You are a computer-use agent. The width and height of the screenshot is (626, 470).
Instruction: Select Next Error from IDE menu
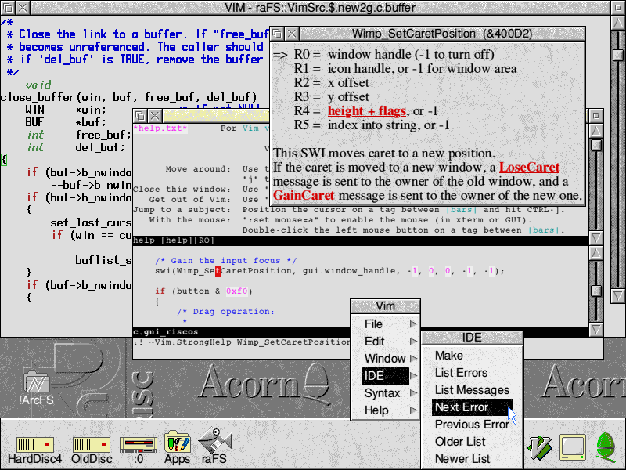coord(462,407)
